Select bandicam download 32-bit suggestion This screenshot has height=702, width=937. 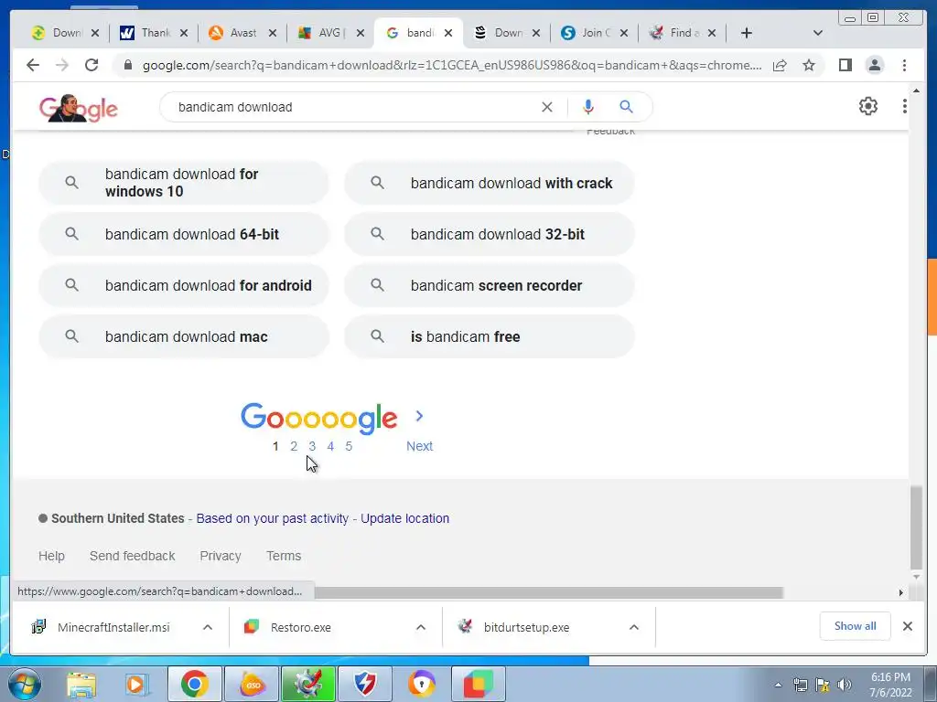(490, 234)
